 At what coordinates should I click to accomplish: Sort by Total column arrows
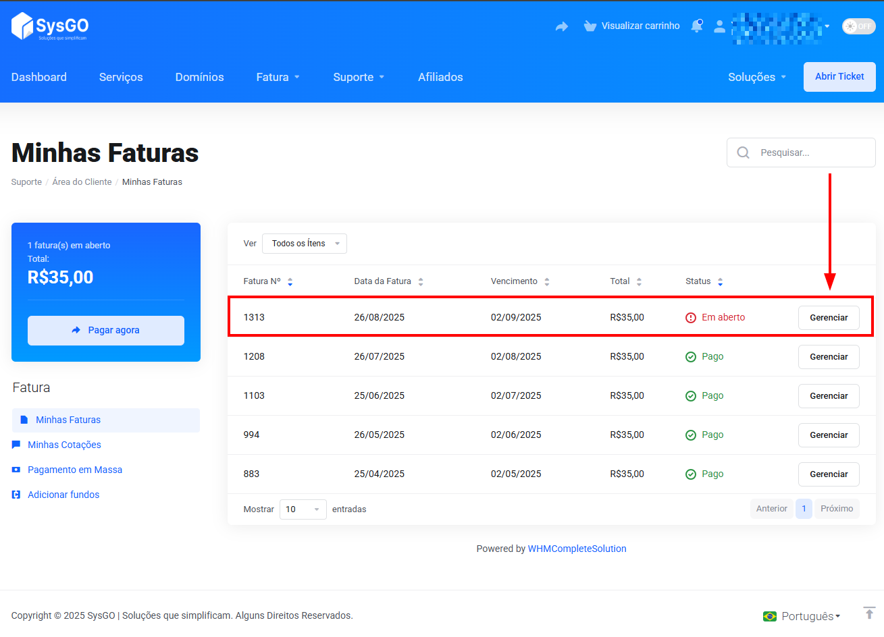coord(639,282)
